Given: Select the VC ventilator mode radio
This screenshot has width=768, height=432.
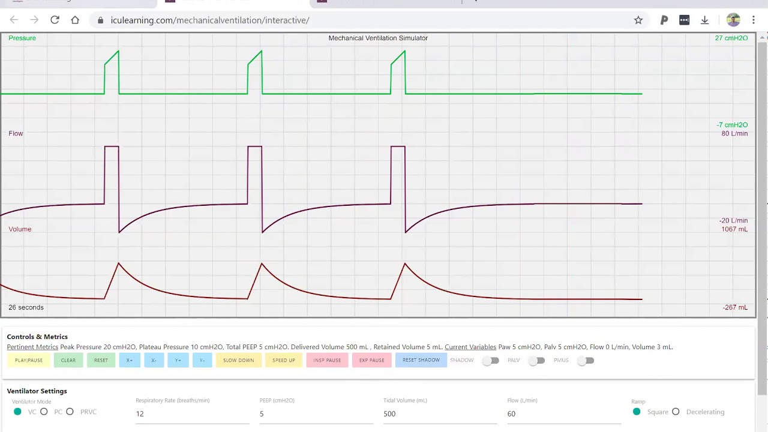Looking at the screenshot, I should (x=17, y=412).
